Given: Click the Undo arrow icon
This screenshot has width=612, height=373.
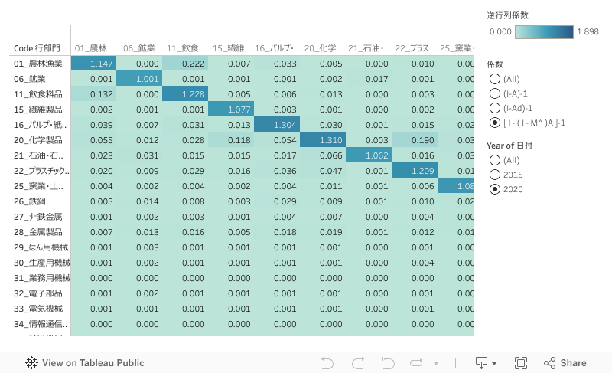Looking at the screenshot, I should pos(327,363).
